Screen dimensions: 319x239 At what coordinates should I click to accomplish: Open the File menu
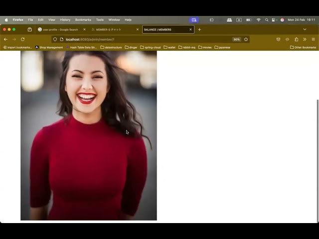[30, 20]
